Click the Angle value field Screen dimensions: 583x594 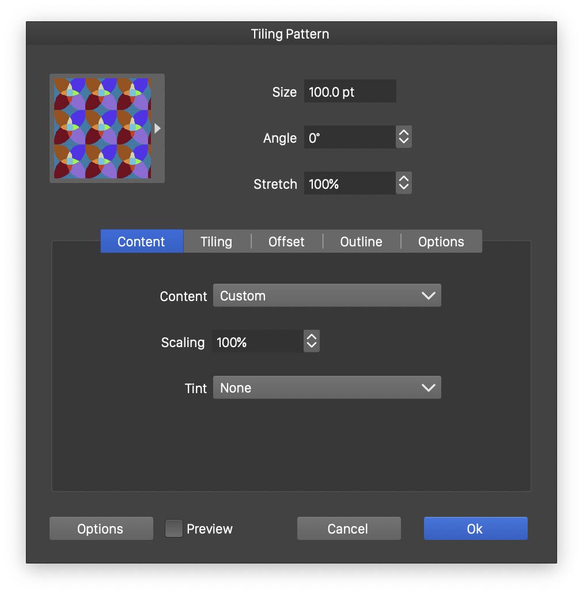[x=350, y=138]
